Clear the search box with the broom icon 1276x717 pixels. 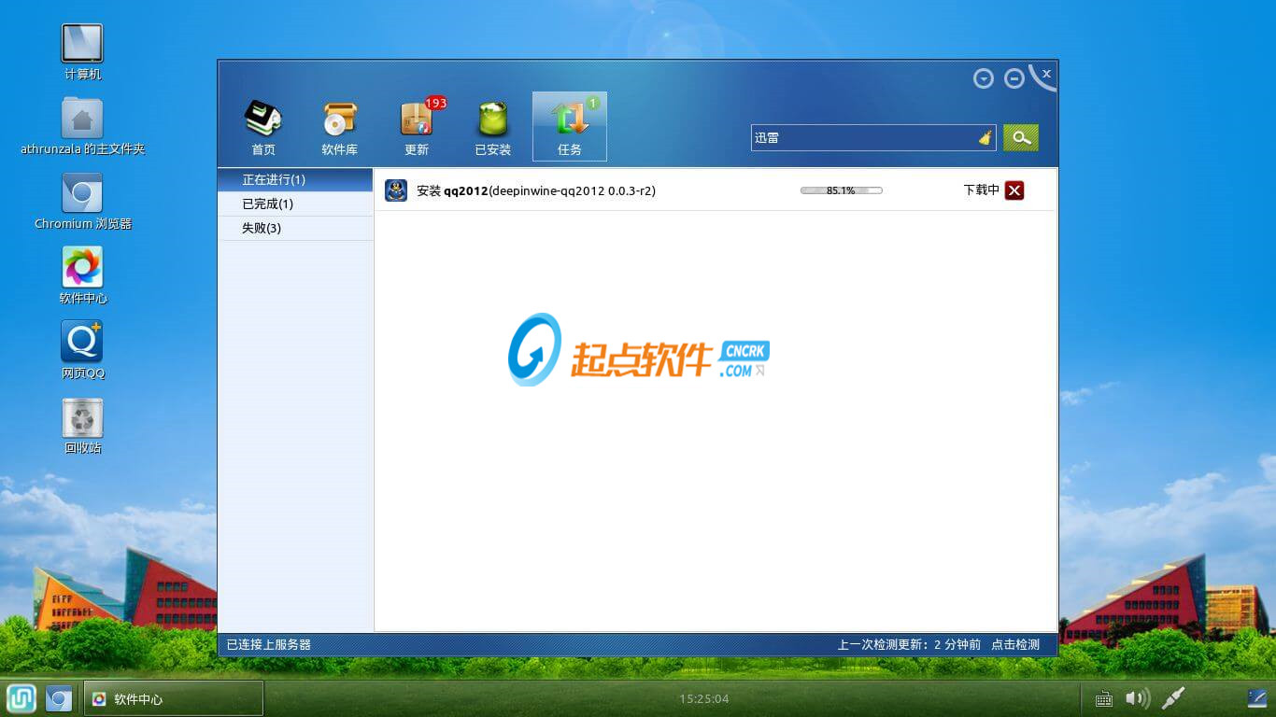pos(985,138)
